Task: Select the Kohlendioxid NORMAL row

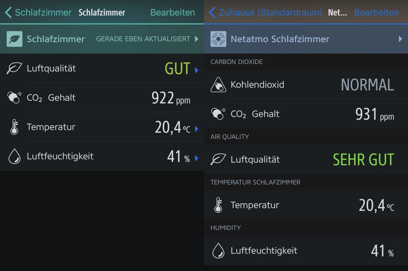Action: coord(306,85)
